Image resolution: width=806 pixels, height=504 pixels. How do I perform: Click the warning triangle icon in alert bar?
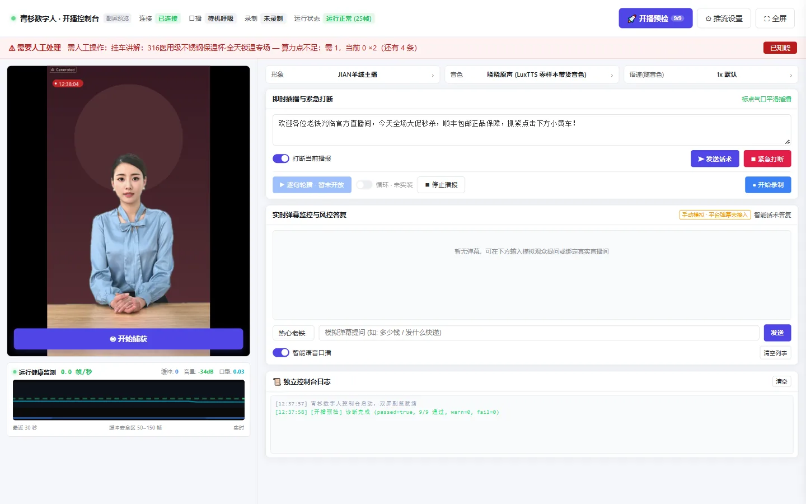tap(12, 48)
